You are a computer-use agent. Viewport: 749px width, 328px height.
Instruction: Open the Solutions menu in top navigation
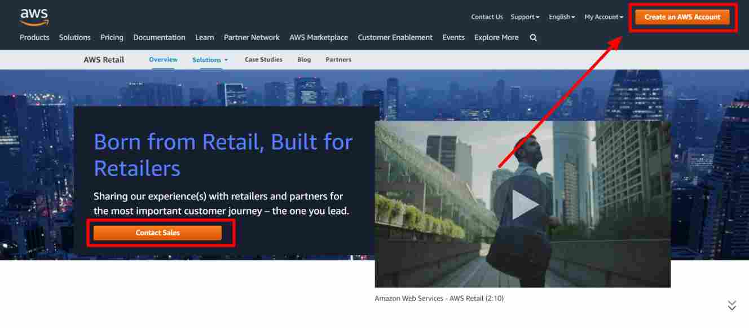pyautogui.click(x=75, y=37)
